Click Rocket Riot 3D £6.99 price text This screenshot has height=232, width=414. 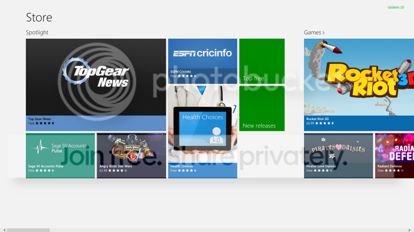pyautogui.click(x=310, y=123)
